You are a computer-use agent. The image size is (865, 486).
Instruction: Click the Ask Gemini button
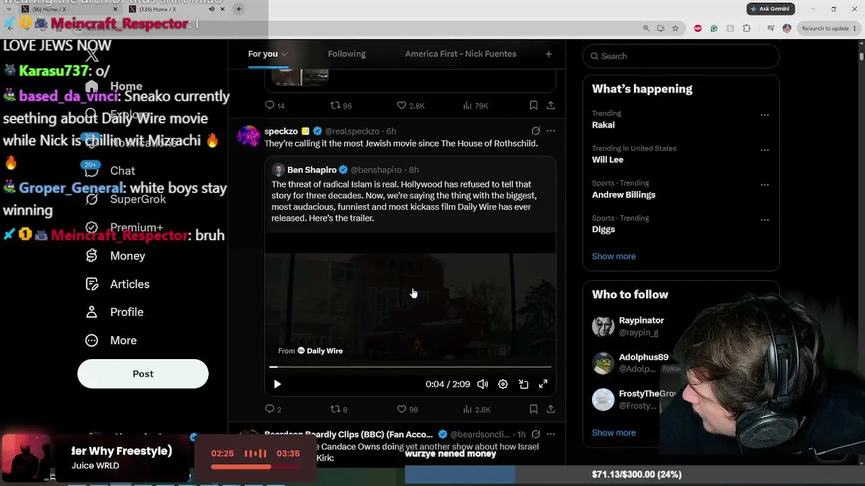[x=771, y=9]
